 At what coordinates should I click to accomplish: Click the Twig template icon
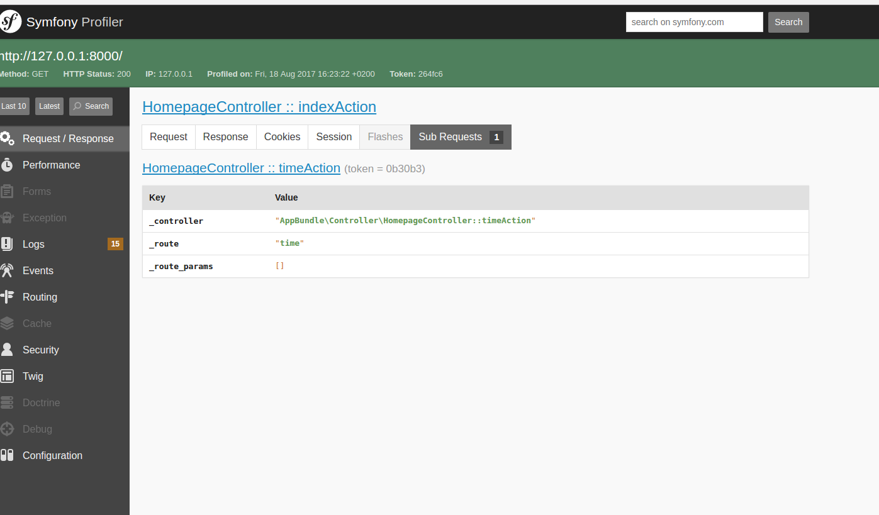(7, 376)
